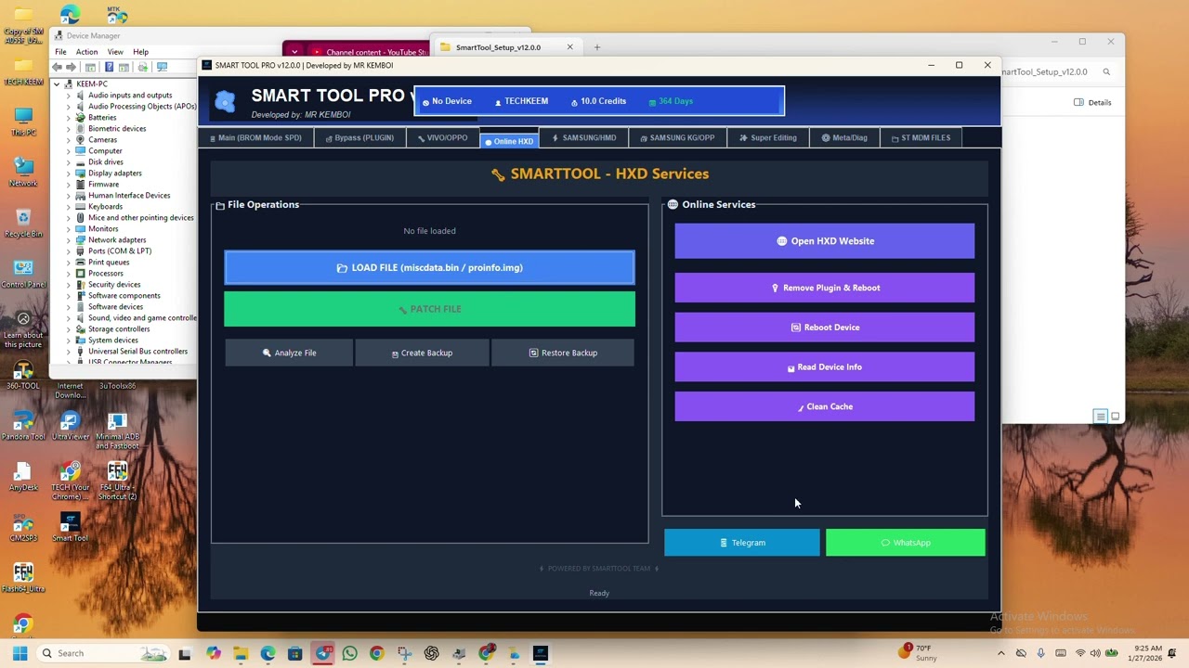The width and height of the screenshot is (1189, 668).
Task: Open WhatsApp from the taskbar
Action: pyautogui.click(x=349, y=653)
